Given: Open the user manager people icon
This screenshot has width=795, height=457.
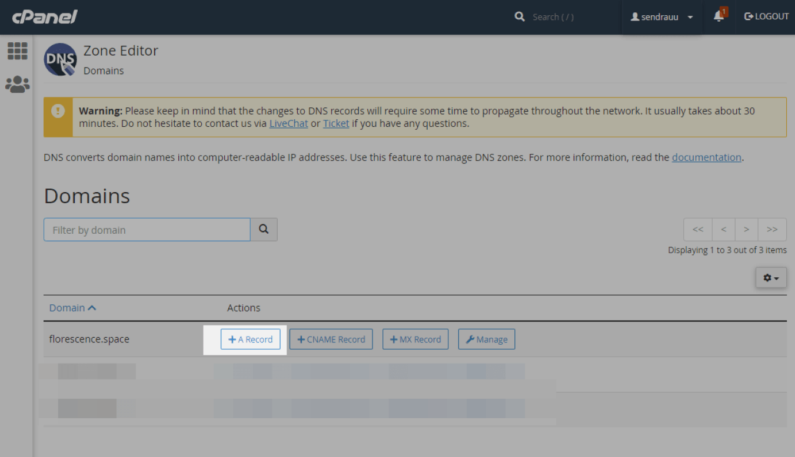Looking at the screenshot, I should click(18, 85).
